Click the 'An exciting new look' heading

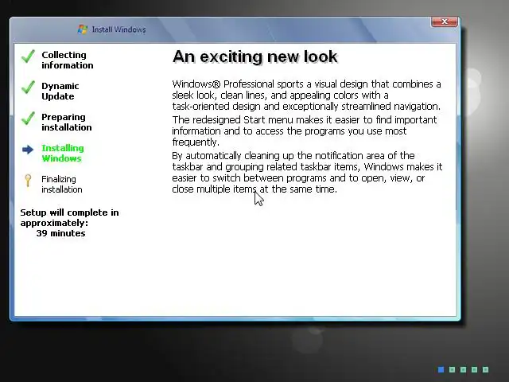point(255,57)
